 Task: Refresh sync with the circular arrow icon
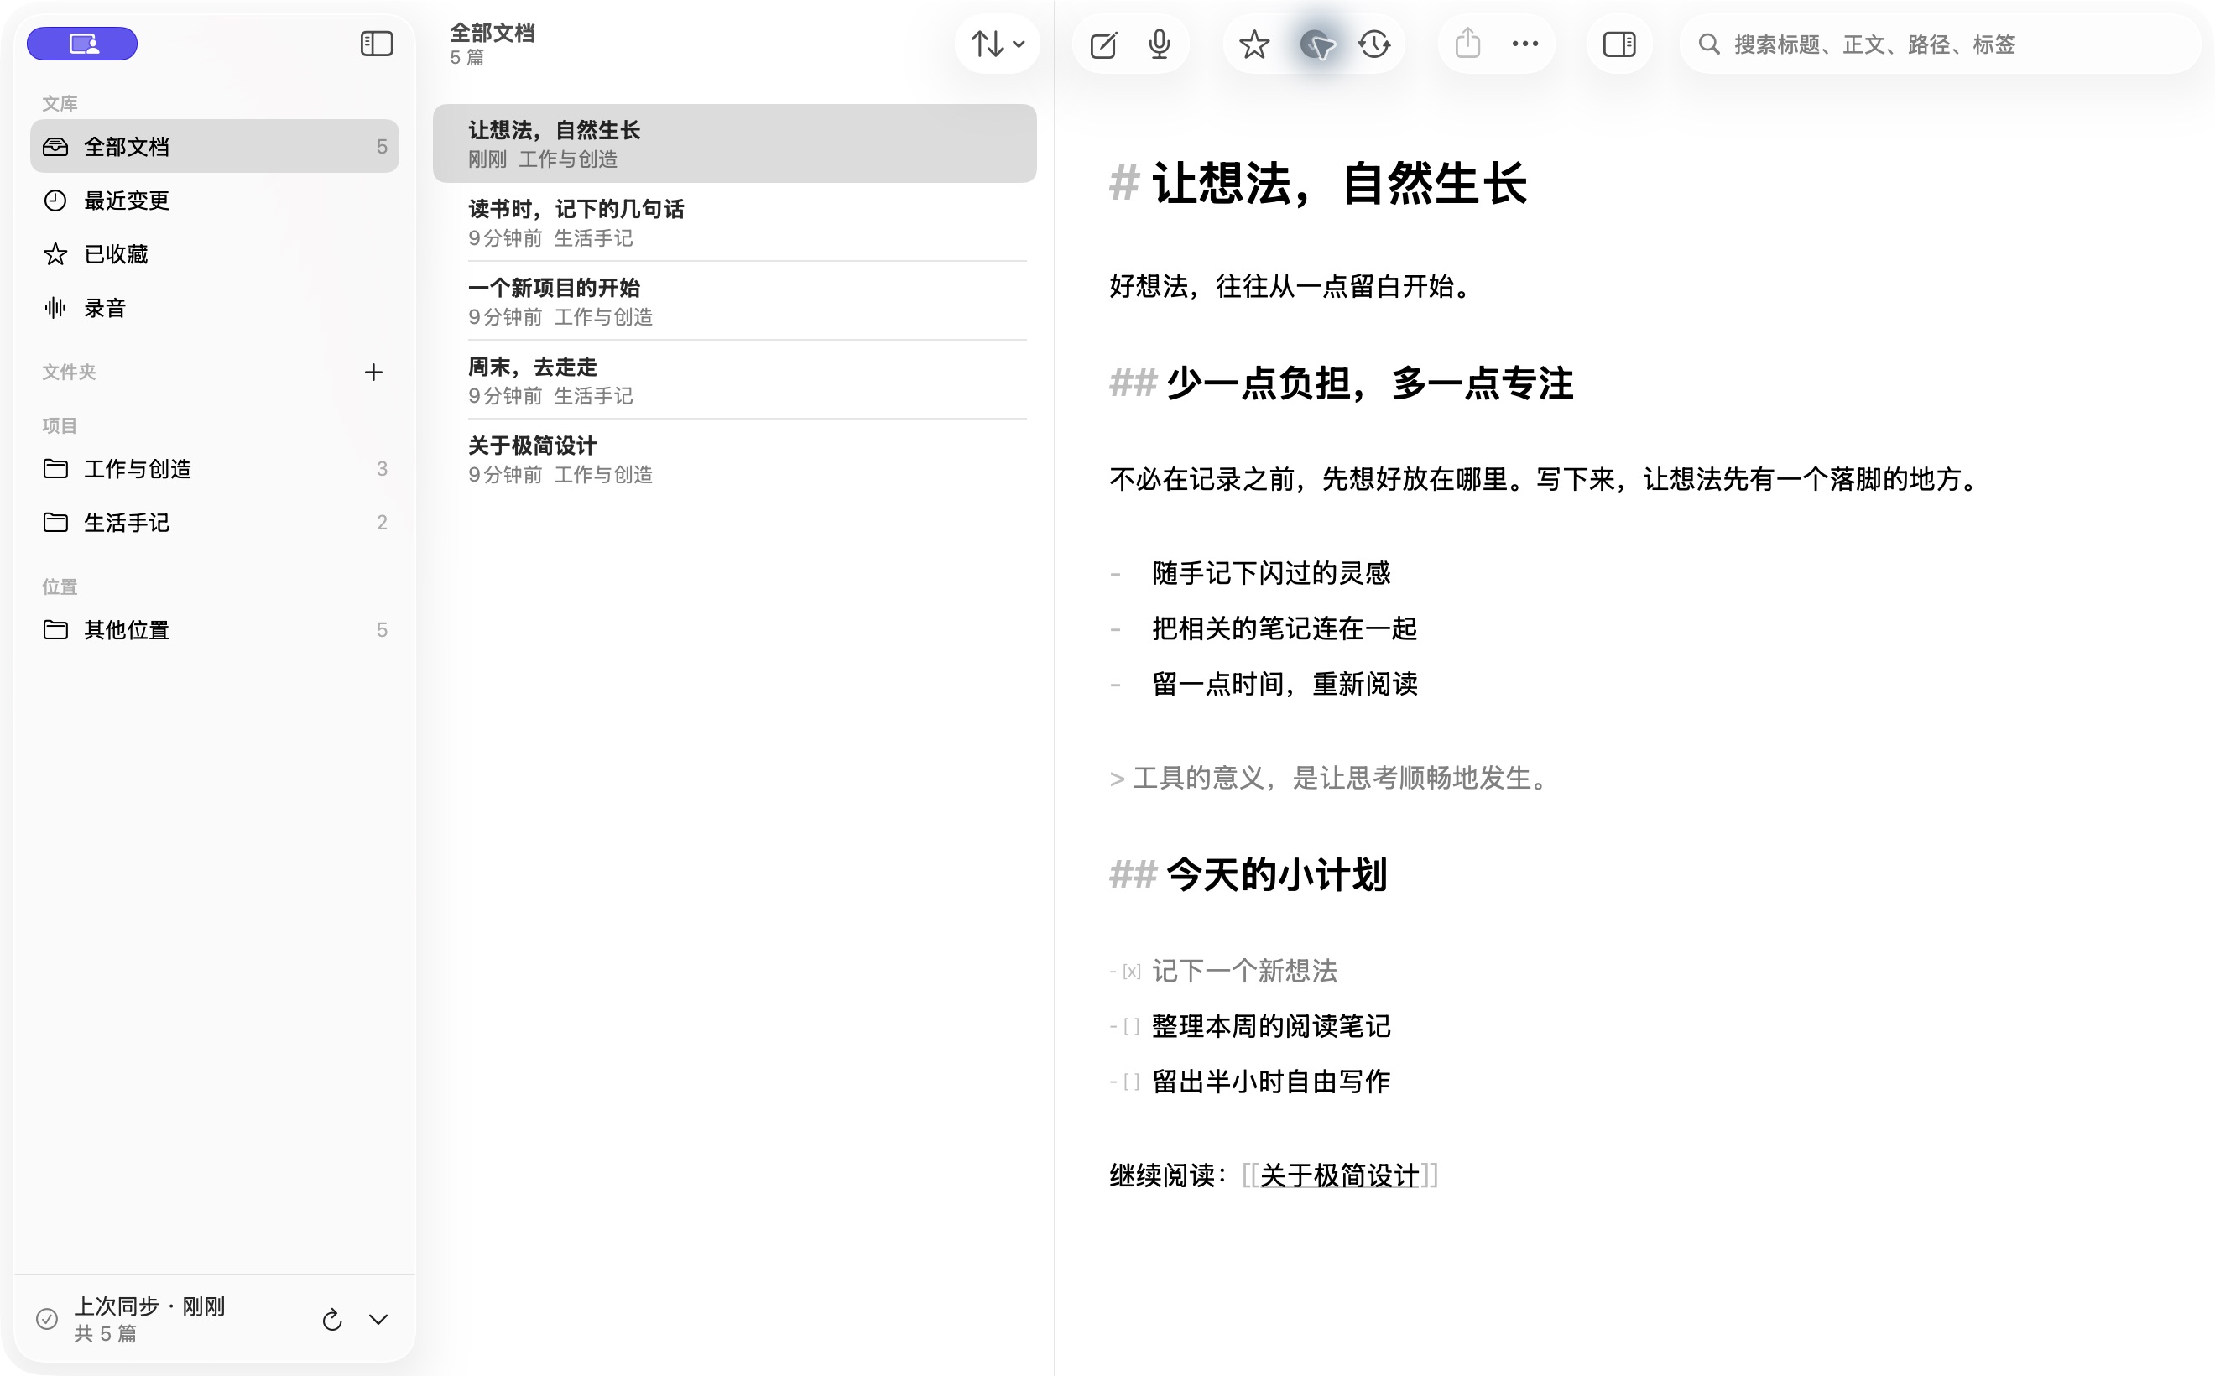tap(332, 1319)
